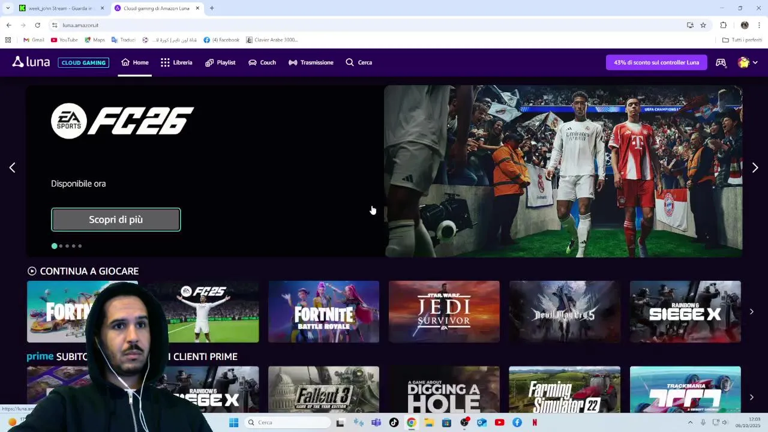Go back in browser history

tap(8, 25)
